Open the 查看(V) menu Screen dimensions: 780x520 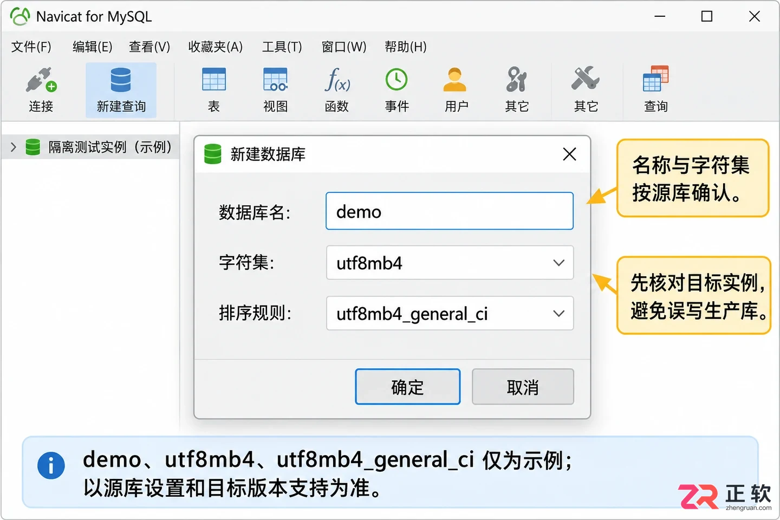pyautogui.click(x=149, y=47)
